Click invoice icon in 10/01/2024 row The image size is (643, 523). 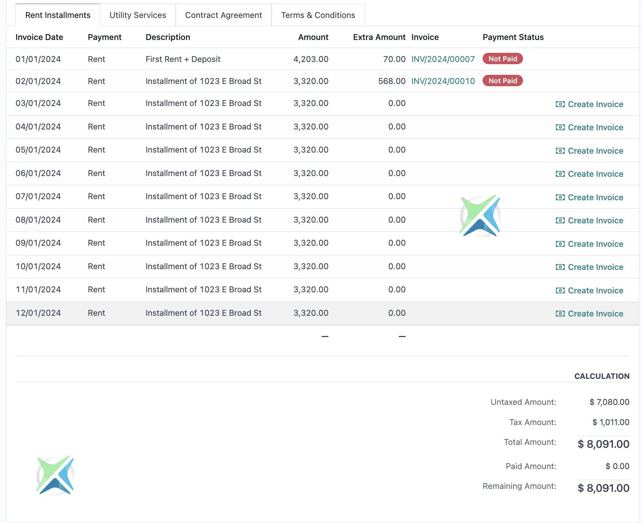560,267
